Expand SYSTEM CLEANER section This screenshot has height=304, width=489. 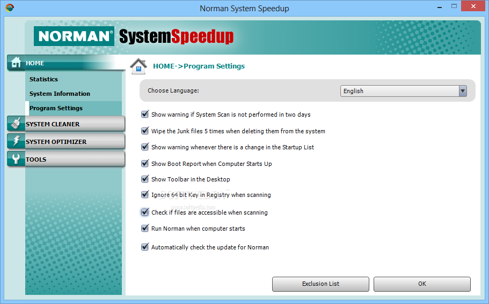pyautogui.click(x=66, y=124)
